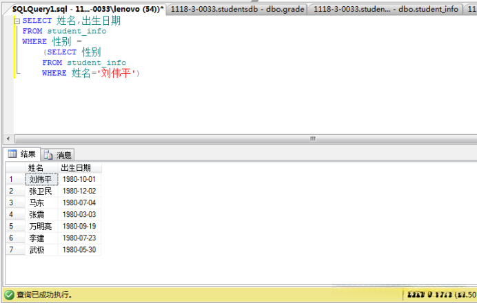
Task: Collapse the SELECT statement outline box
Action: point(17,21)
